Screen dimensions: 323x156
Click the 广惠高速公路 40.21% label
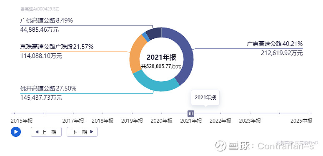275,44
